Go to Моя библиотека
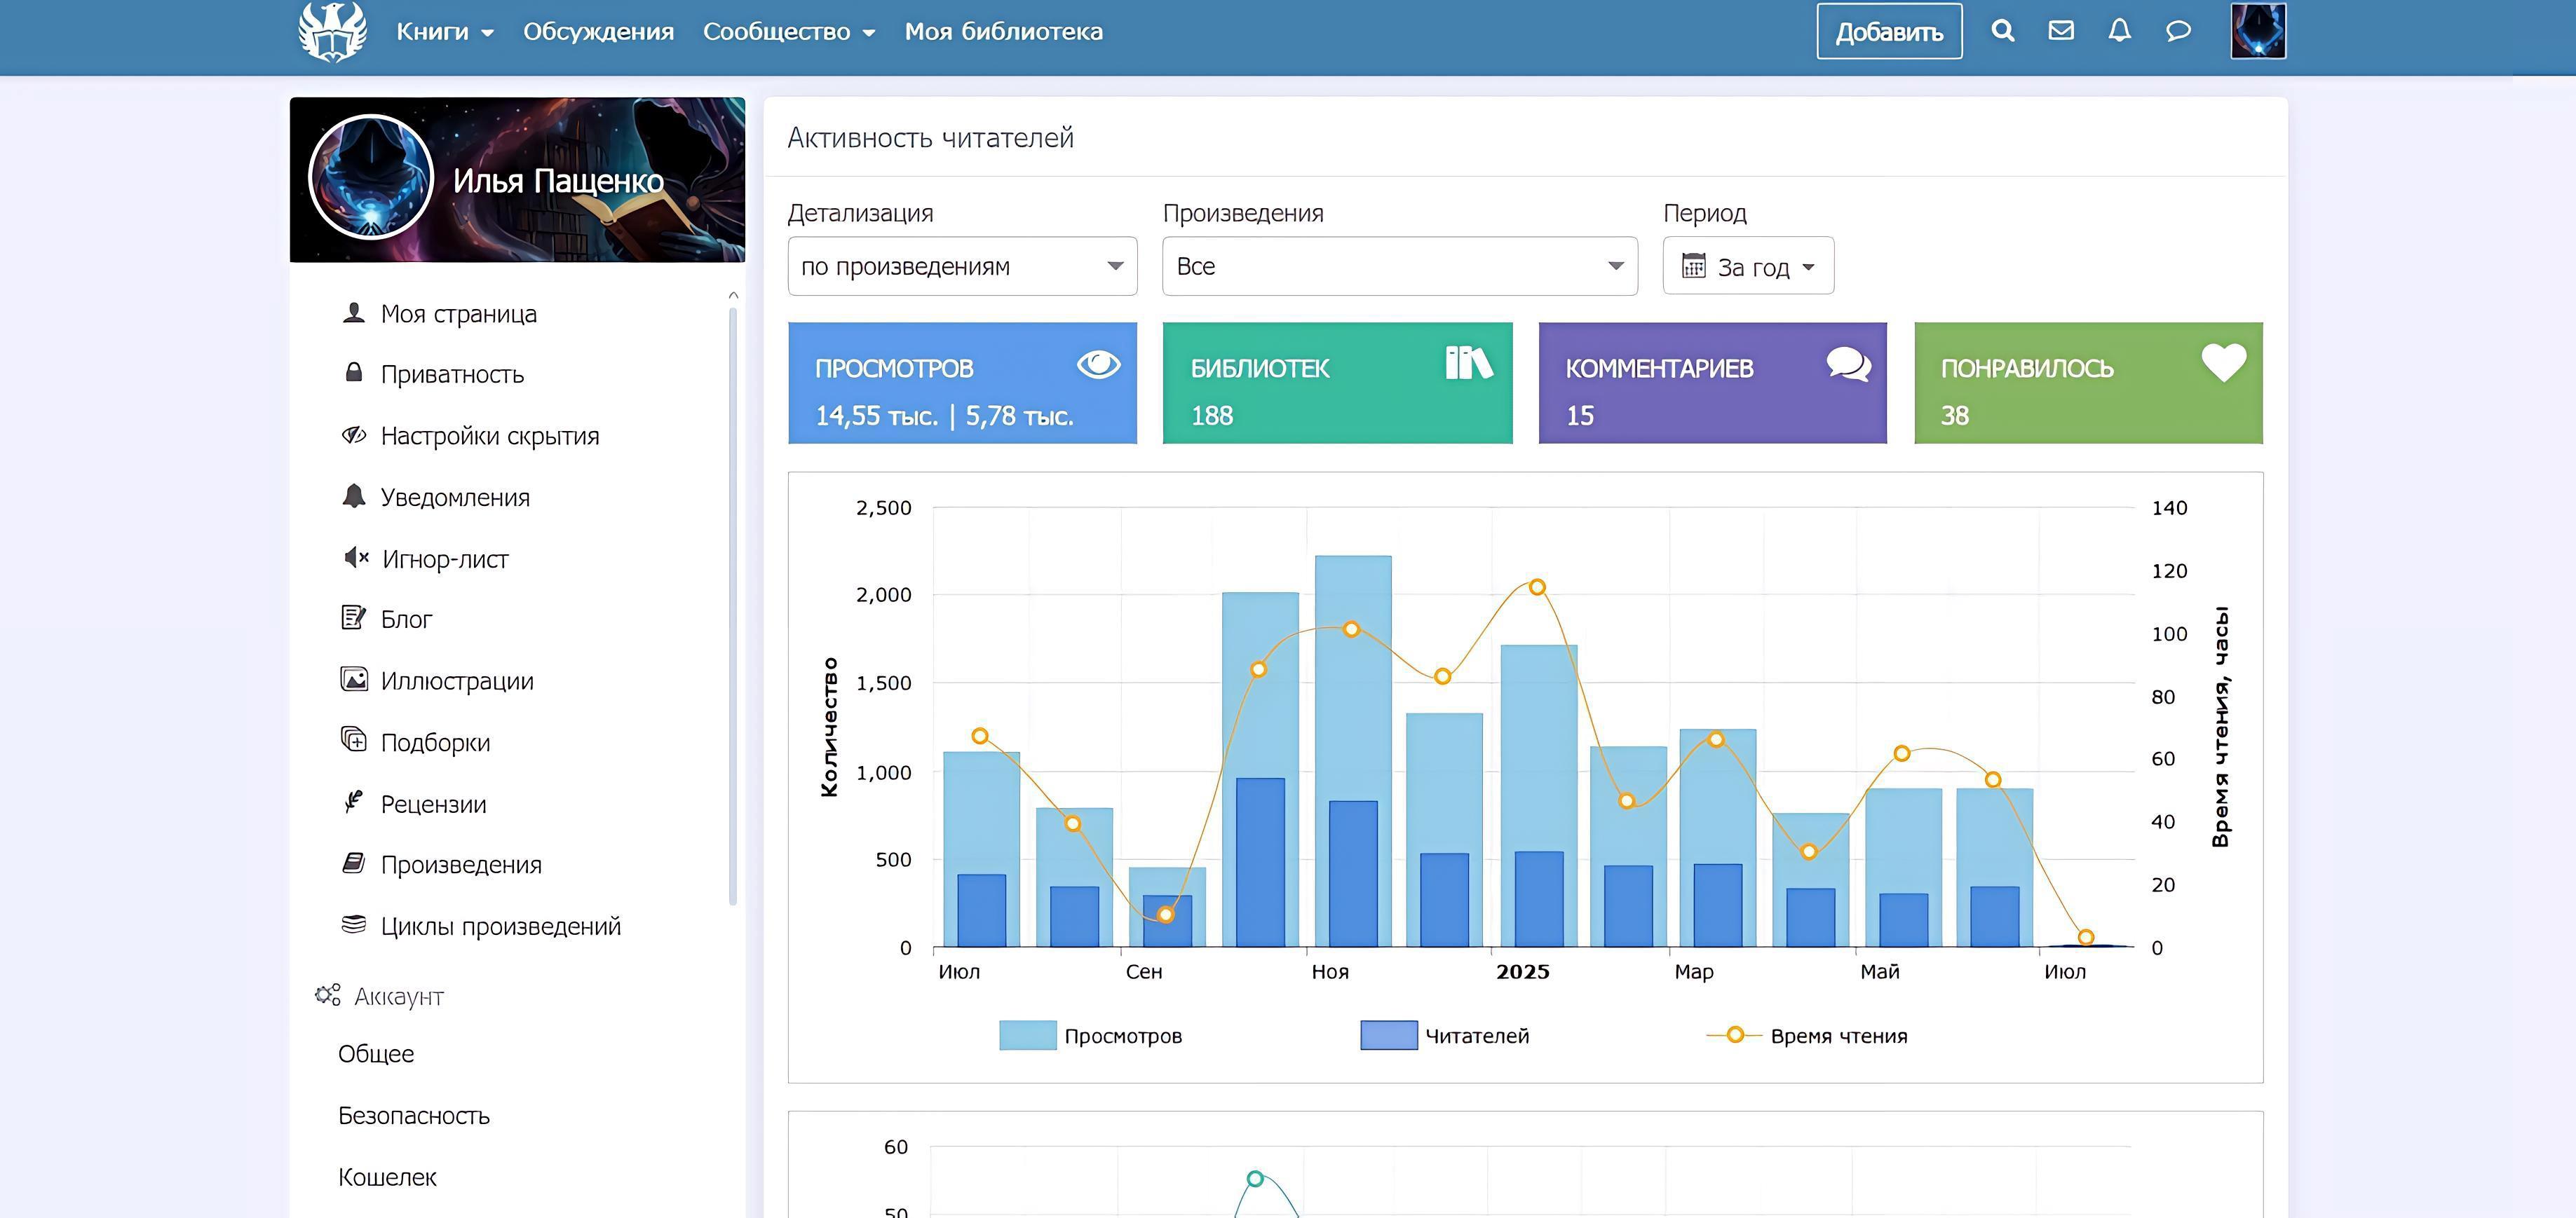The image size is (2576, 1218). (x=1003, y=32)
